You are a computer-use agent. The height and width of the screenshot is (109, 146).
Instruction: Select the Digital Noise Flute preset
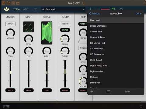(116, 66)
